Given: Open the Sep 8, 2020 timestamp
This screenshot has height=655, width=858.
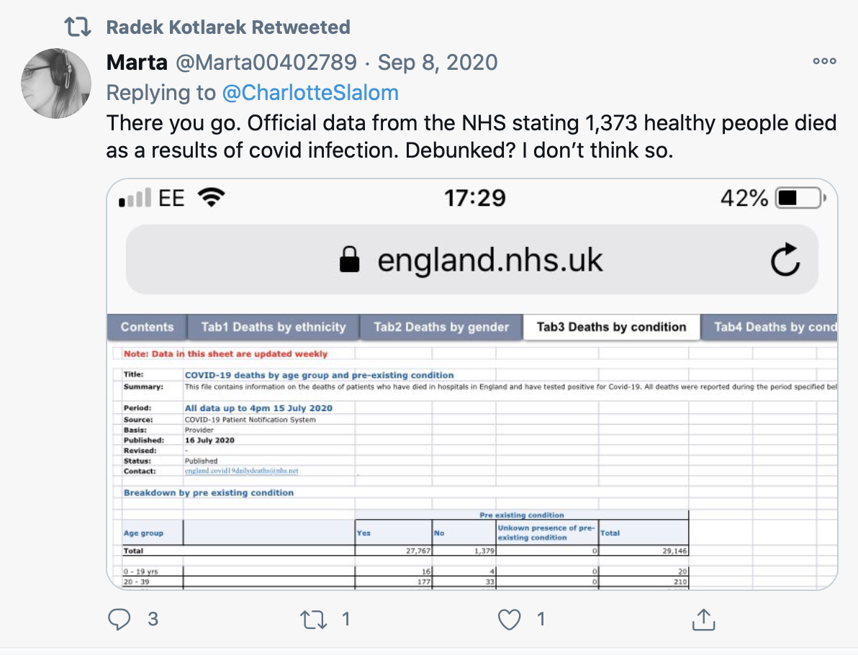Looking at the screenshot, I should (x=438, y=63).
